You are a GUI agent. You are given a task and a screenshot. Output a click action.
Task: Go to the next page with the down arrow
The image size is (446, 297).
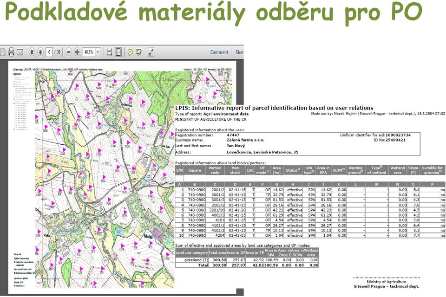click(x=40, y=52)
